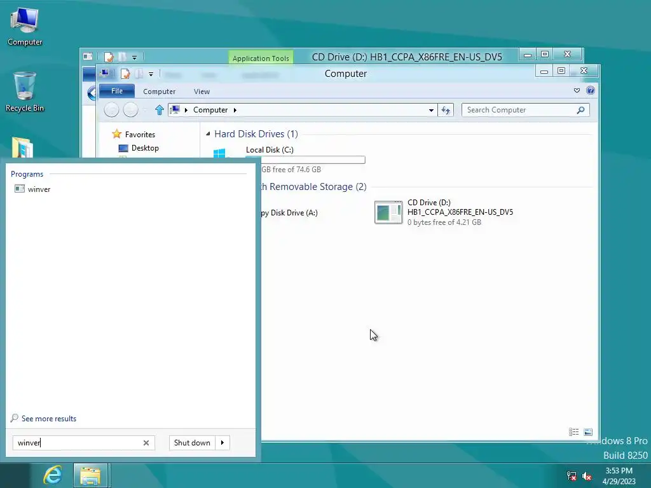Open the File tab in Computer window
The width and height of the screenshot is (651, 488).
pos(117,91)
